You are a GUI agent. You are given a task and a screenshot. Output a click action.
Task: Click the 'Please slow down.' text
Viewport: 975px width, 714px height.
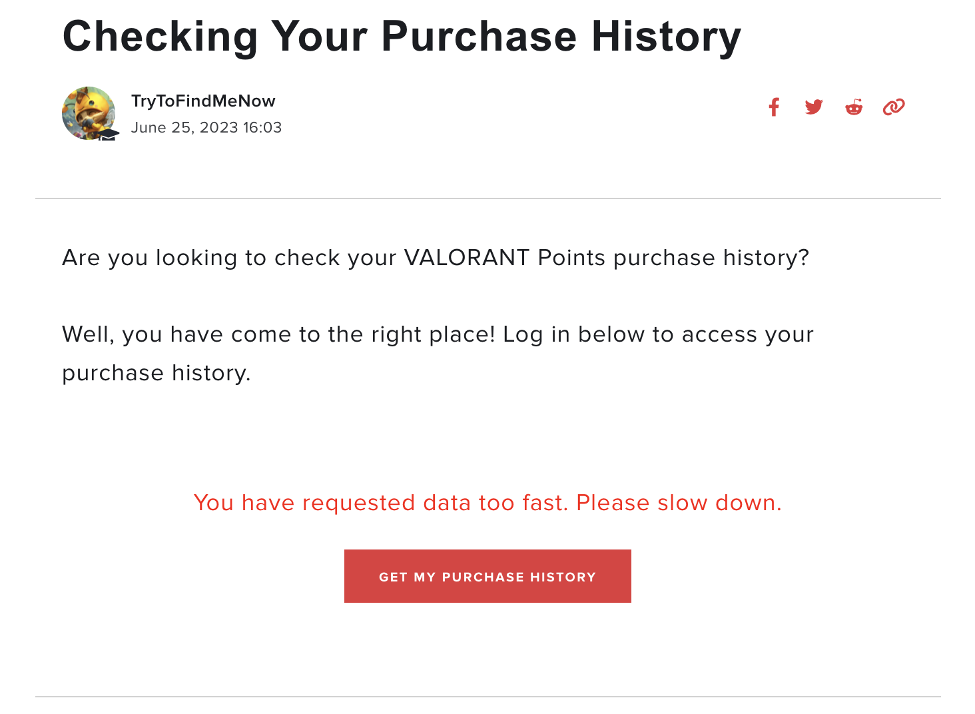click(x=679, y=503)
